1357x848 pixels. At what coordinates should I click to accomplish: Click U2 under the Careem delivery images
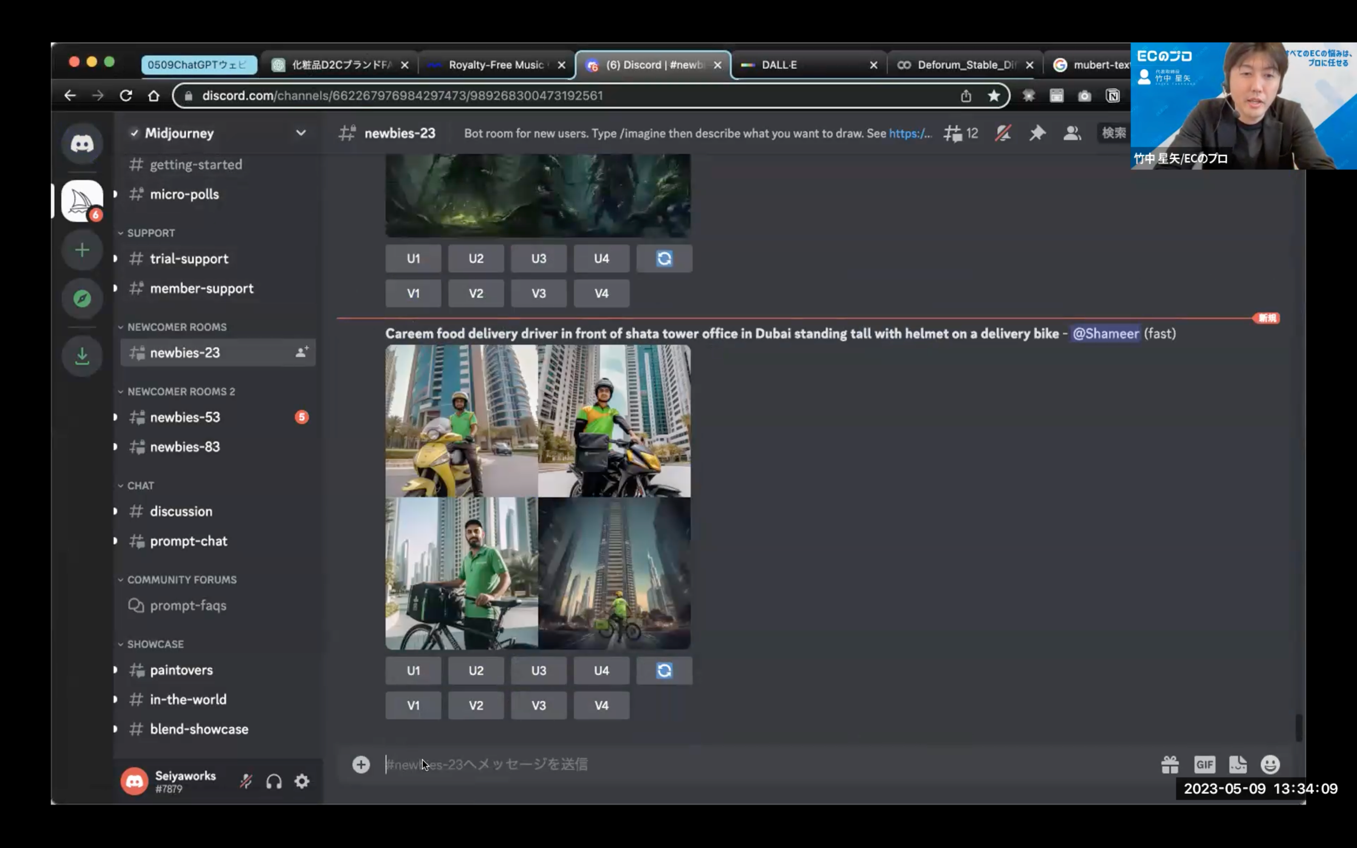click(475, 671)
